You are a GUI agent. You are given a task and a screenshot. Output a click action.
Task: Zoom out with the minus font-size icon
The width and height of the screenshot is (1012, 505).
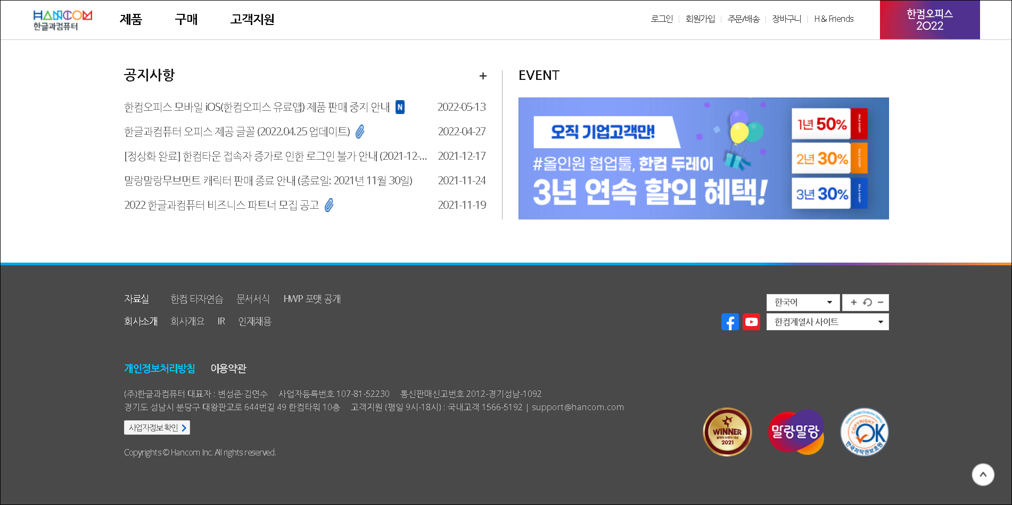tap(881, 302)
